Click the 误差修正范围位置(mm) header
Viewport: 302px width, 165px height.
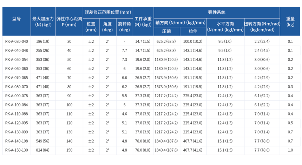108,13
